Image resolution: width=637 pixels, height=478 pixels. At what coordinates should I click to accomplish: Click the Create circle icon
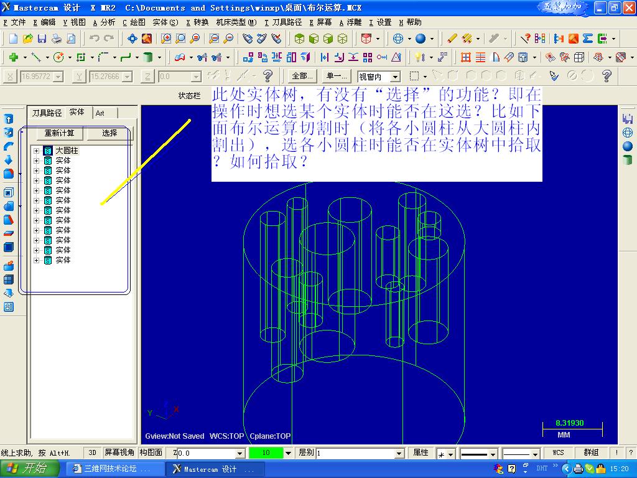pyautogui.click(x=58, y=57)
